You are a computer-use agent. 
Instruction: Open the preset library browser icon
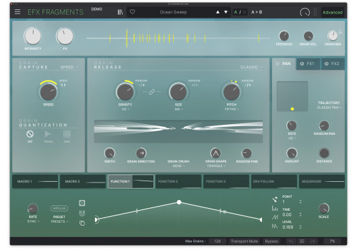pyautogui.click(x=120, y=12)
